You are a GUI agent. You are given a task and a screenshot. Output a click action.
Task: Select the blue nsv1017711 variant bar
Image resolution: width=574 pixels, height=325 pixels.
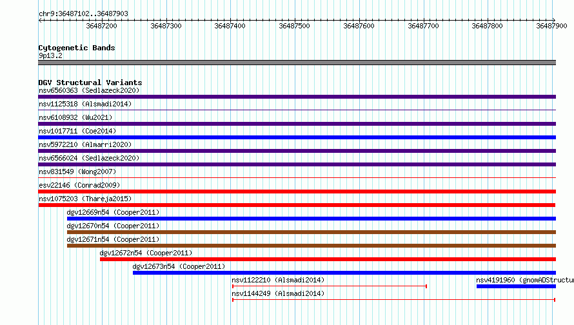tap(297, 137)
